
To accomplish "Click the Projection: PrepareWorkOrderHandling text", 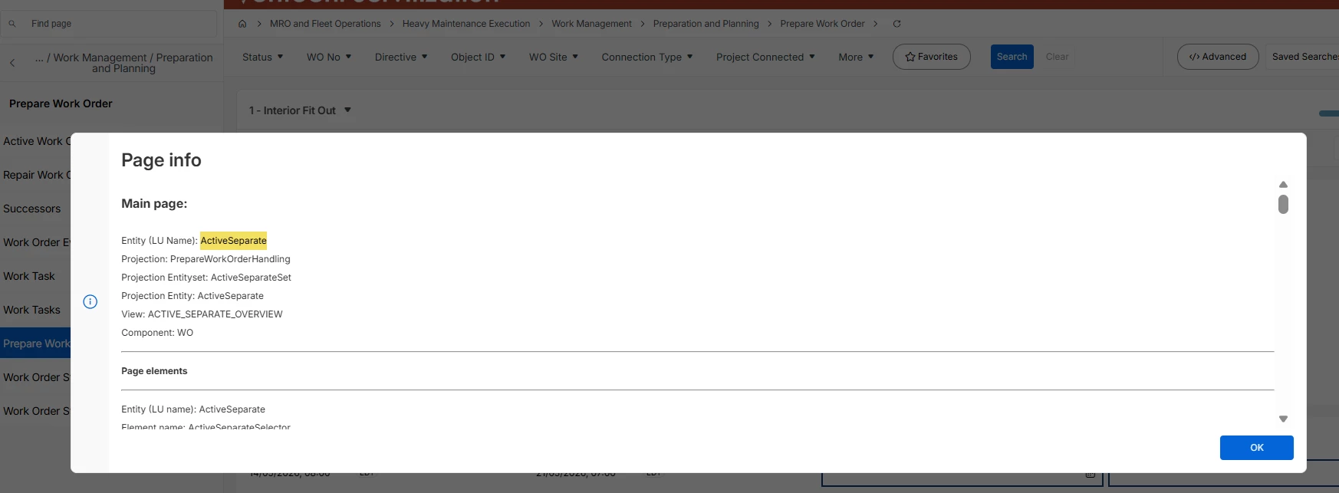I will click(x=206, y=259).
